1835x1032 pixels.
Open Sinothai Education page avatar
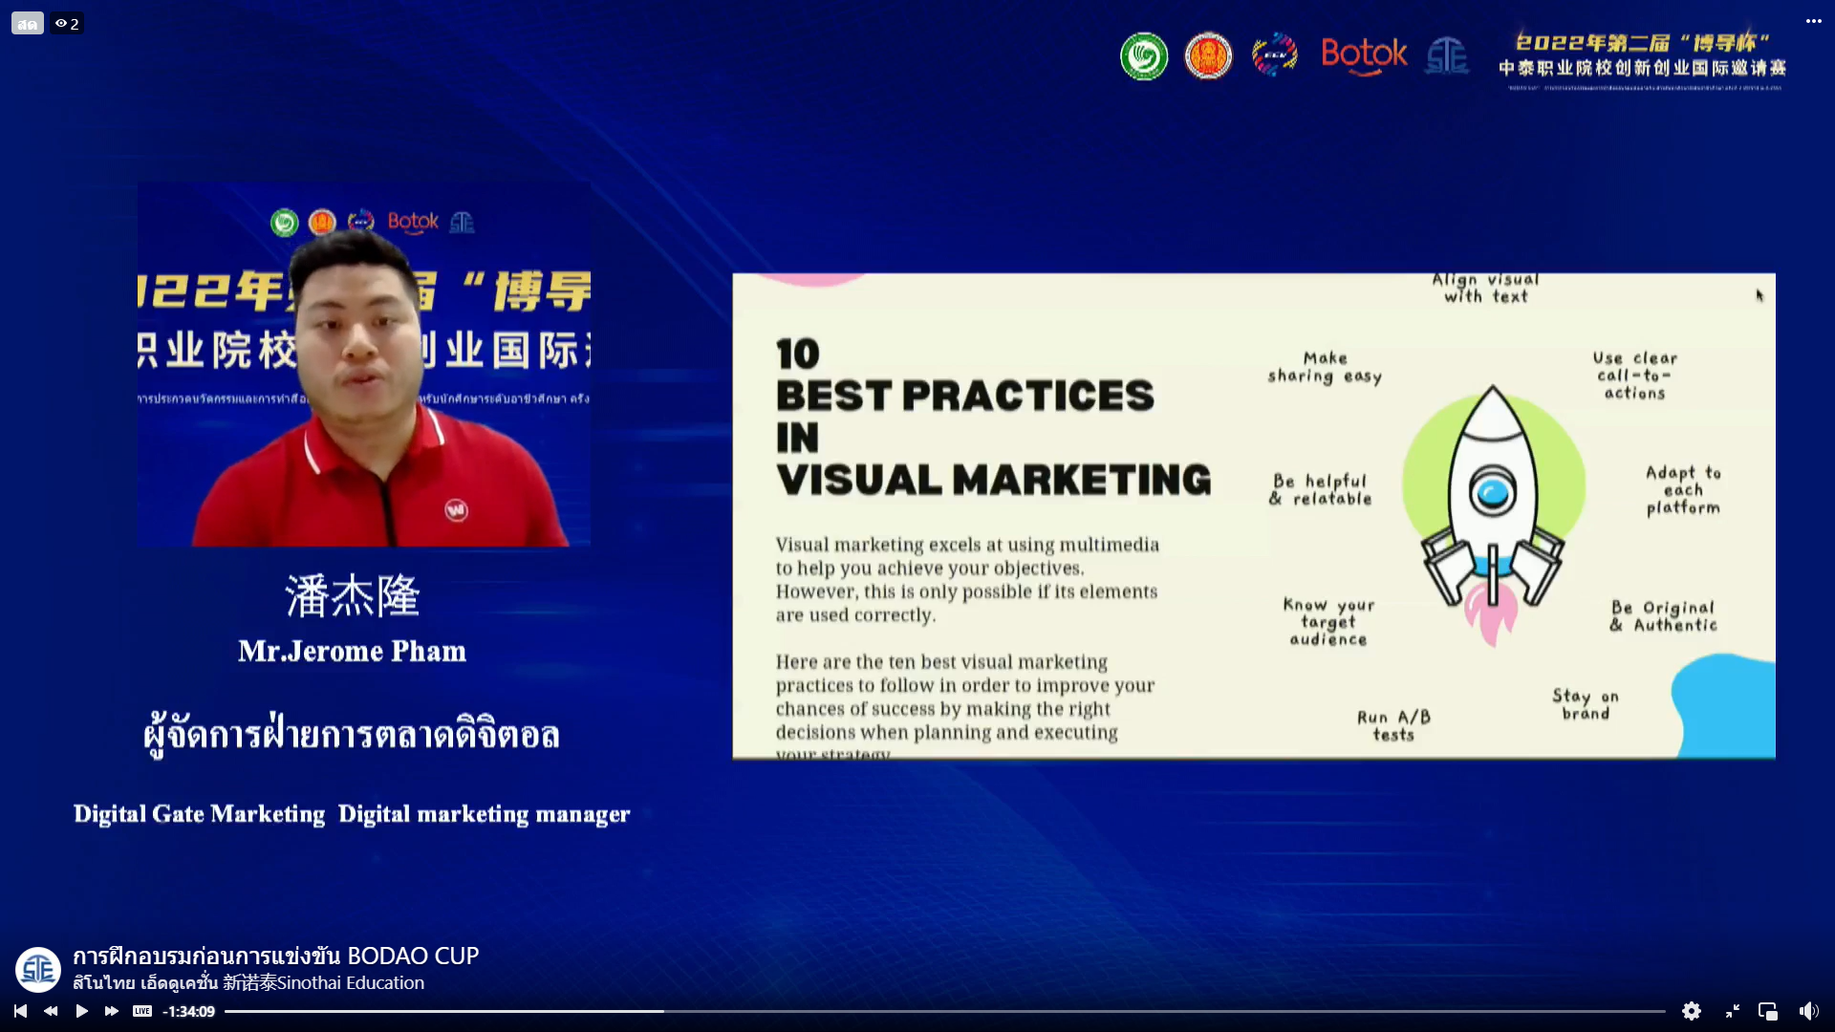(x=38, y=970)
